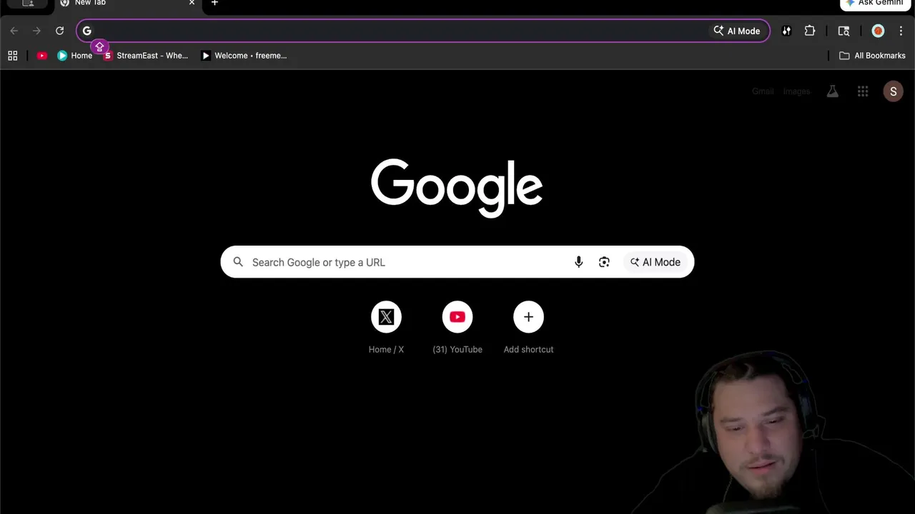
Task: Go forward using the browser forward arrow
Action: tap(37, 31)
